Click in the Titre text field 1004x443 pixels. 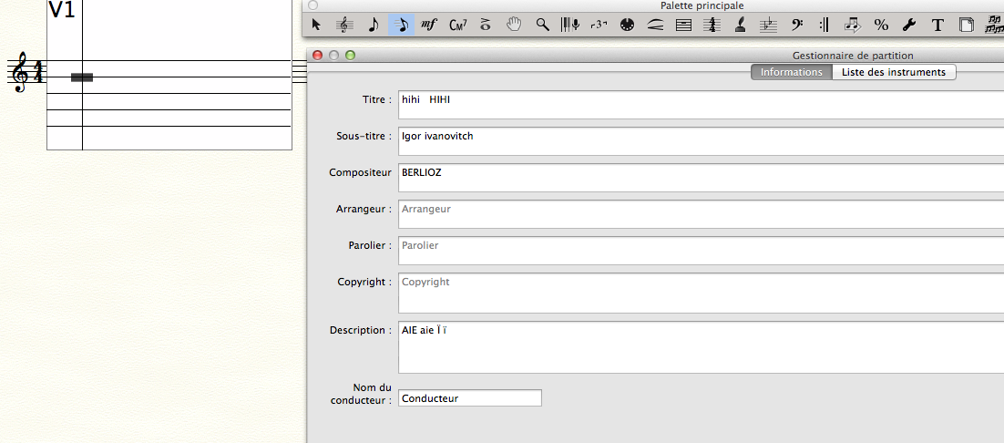pos(702,105)
